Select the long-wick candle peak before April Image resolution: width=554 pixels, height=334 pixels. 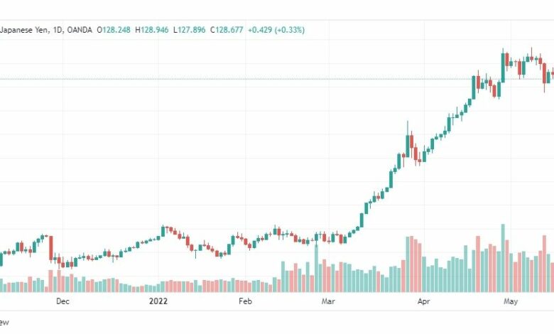point(408,141)
